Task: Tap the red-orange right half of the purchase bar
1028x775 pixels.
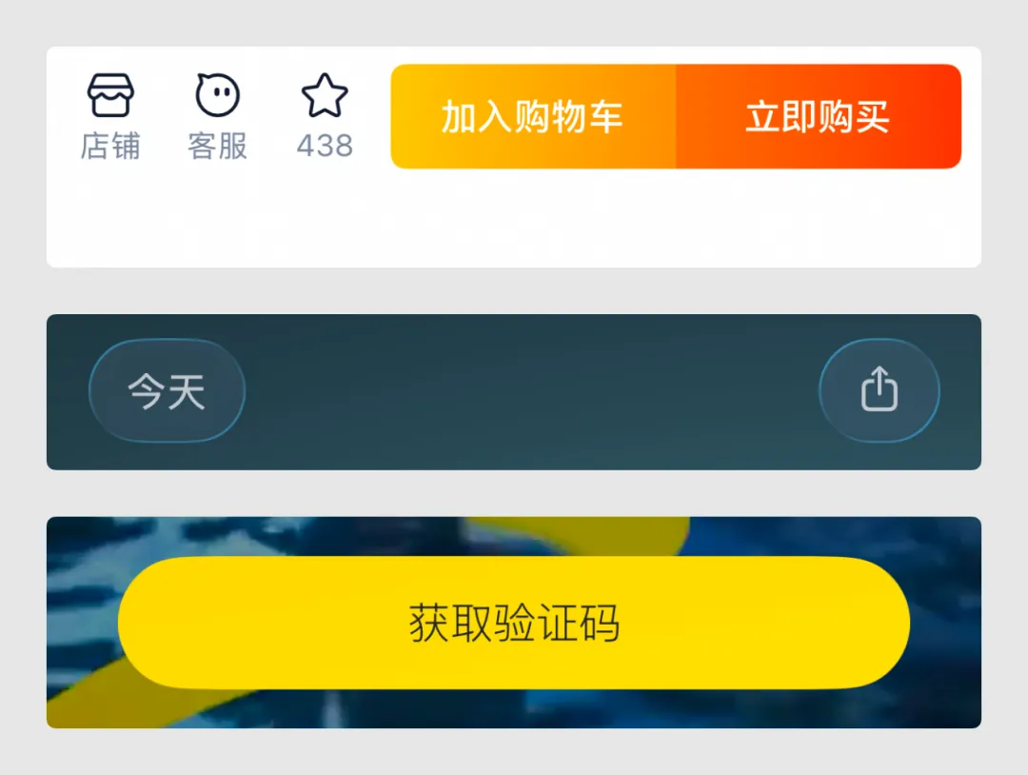Action: point(819,116)
